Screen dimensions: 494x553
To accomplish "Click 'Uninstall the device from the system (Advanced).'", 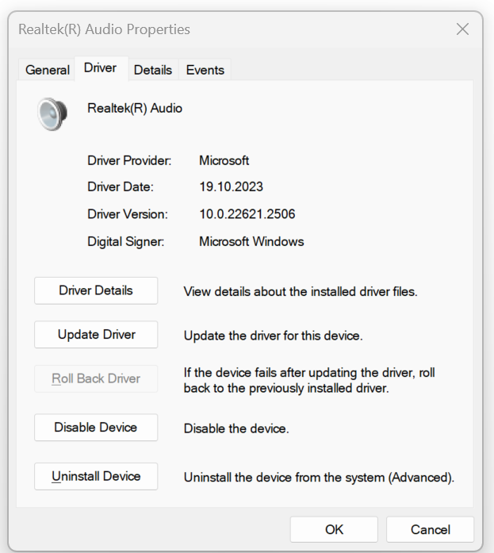I will click(320, 478).
